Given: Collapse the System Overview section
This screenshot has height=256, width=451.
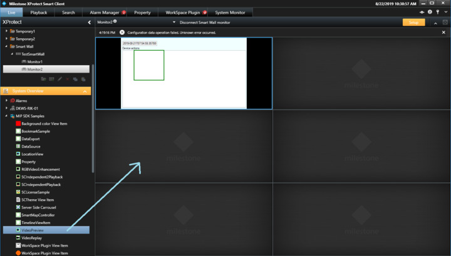Looking at the screenshot, I should click(x=85, y=91).
